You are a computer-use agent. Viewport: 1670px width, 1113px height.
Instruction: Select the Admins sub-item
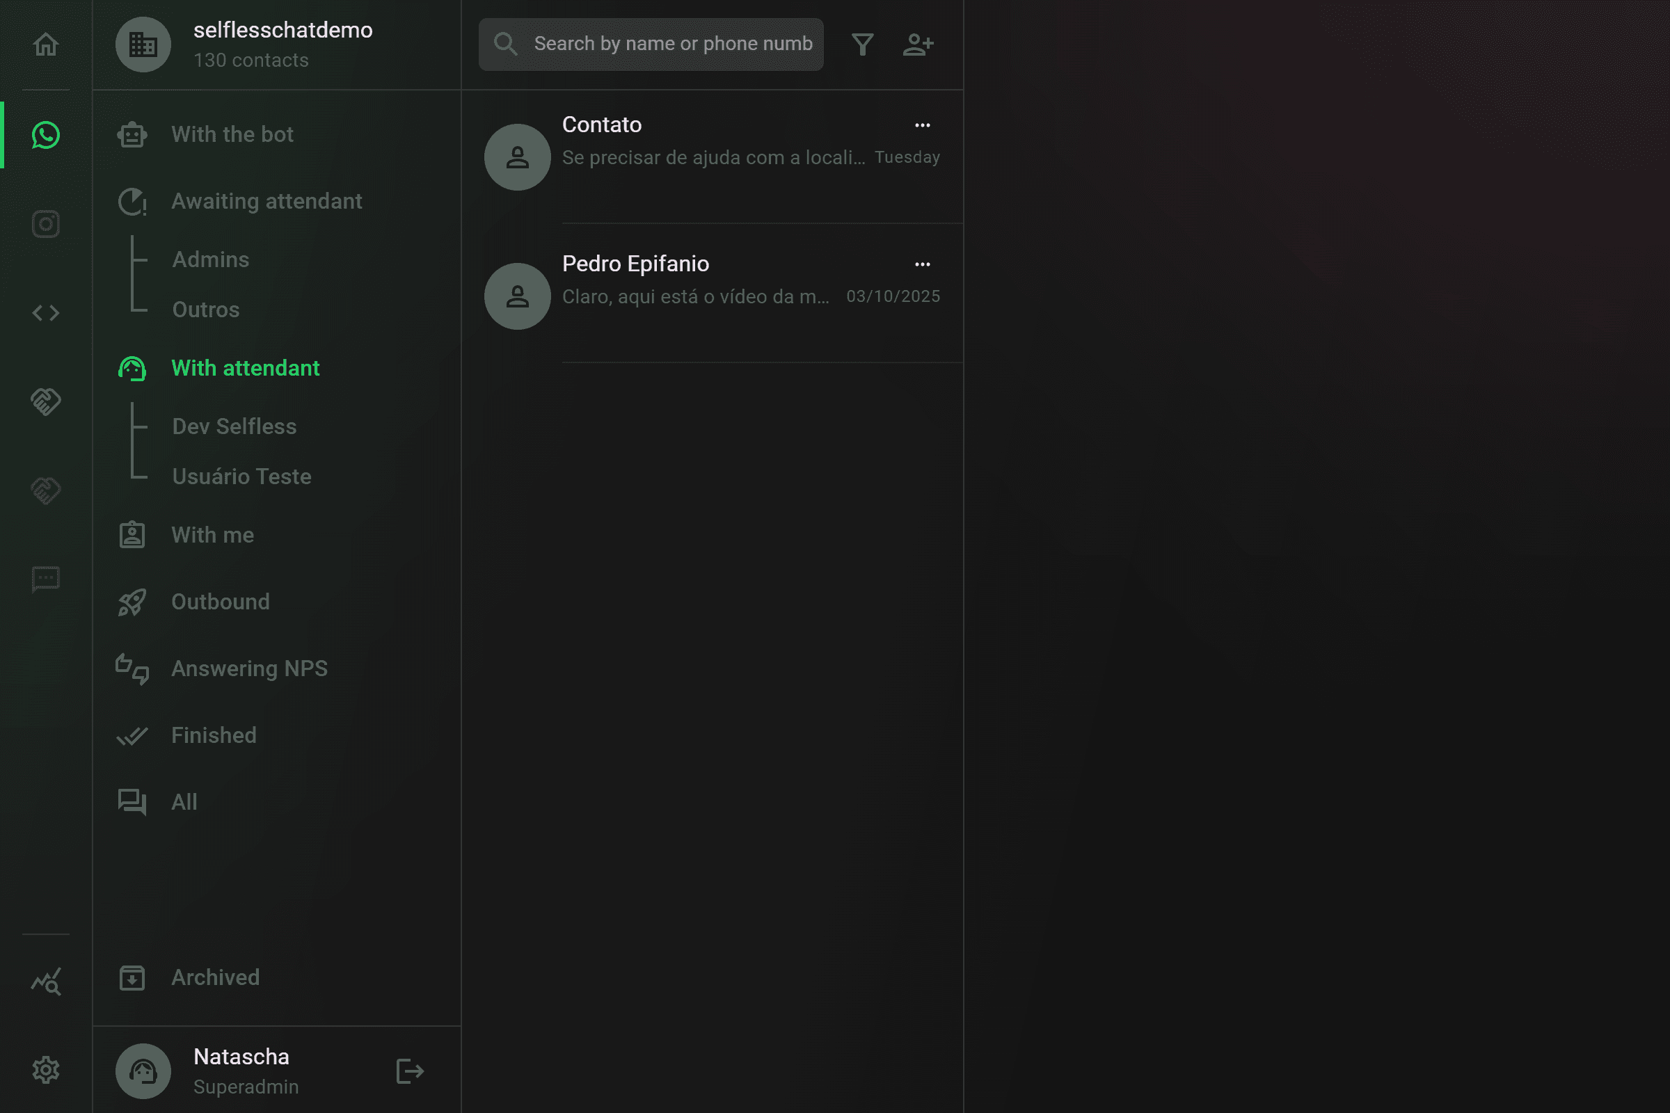[211, 259]
